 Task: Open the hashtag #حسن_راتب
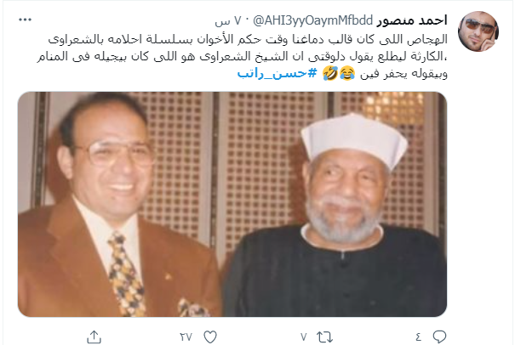(x=277, y=73)
